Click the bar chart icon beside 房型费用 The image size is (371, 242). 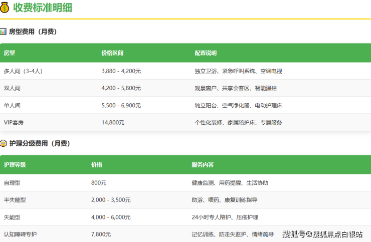coord(4,32)
